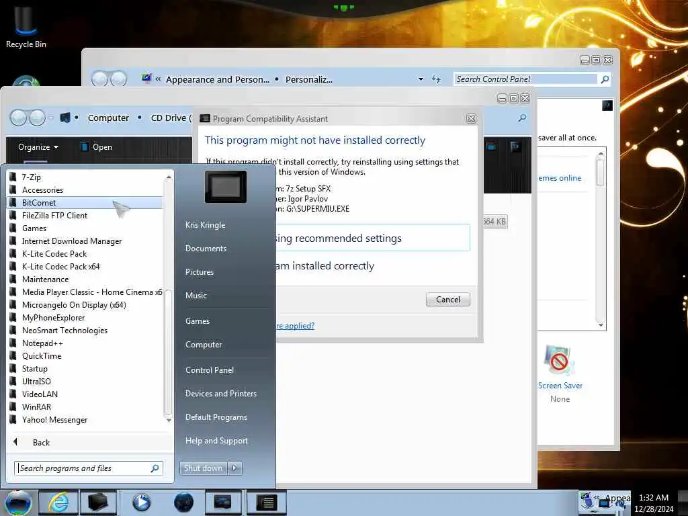
Task: Open the Get more themes online link
Action: click(560, 178)
